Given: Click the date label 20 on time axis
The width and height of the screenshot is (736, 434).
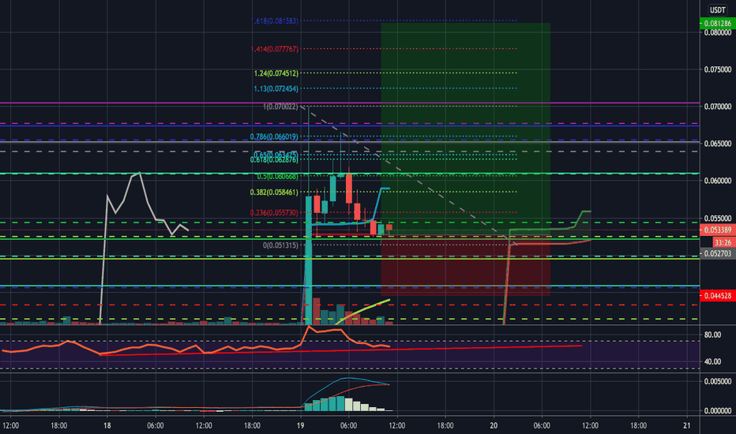Looking at the screenshot, I should 494,425.
